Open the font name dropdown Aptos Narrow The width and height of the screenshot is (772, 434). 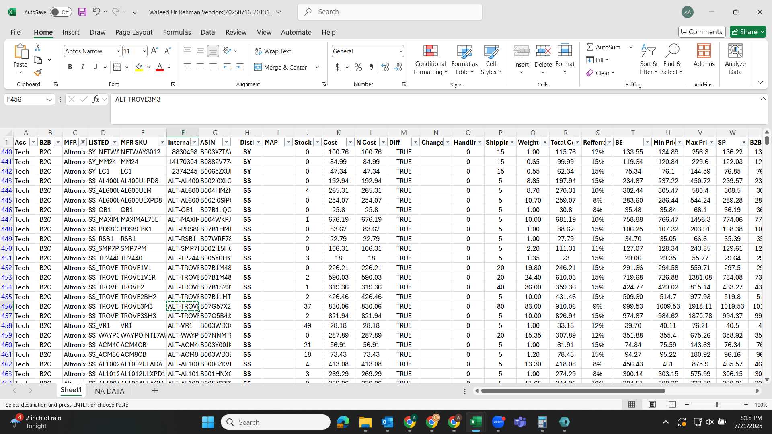click(118, 51)
